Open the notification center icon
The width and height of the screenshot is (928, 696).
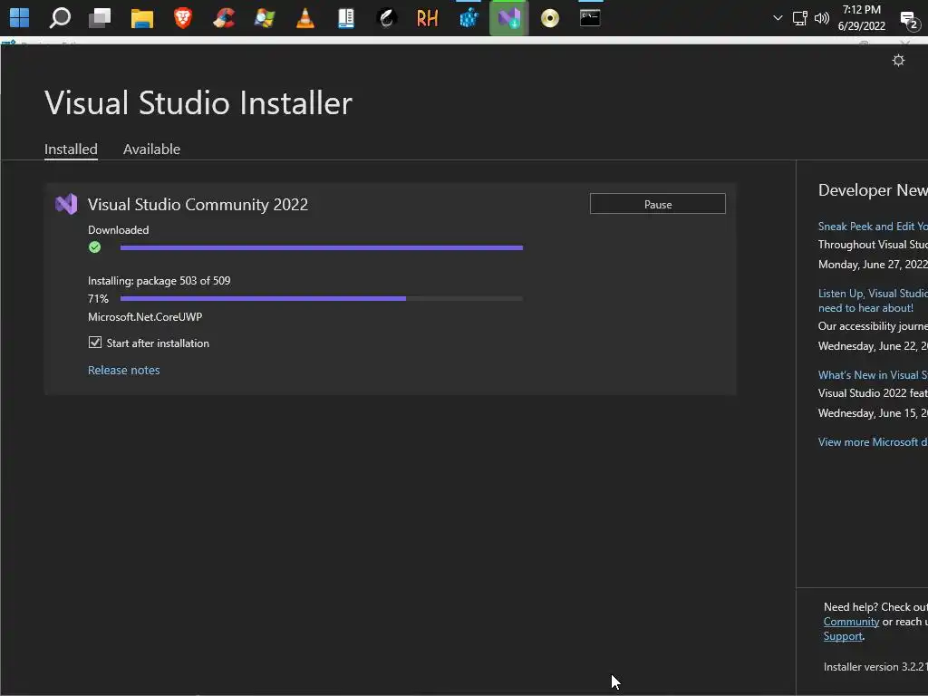point(909,20)
